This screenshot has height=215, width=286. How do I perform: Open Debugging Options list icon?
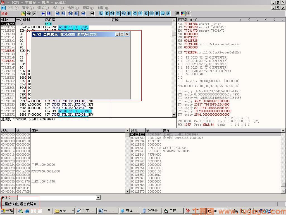pyautogui.click(x=177, y=13)
